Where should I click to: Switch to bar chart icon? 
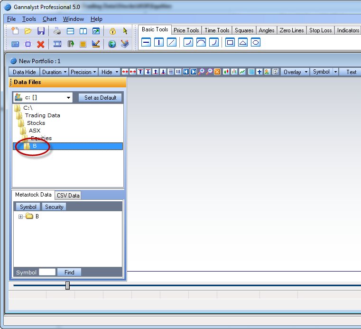(x=234, y=72)
